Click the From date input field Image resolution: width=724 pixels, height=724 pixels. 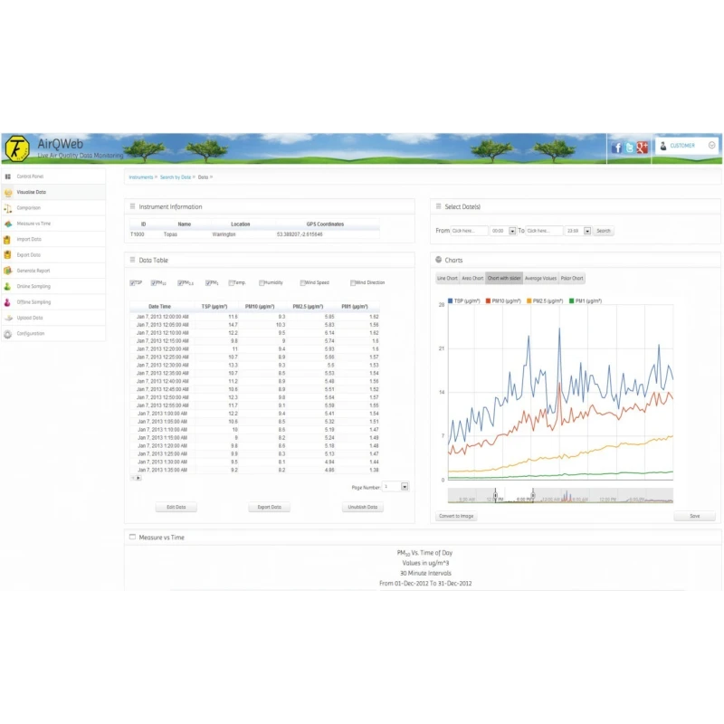(x=468, y=230)
